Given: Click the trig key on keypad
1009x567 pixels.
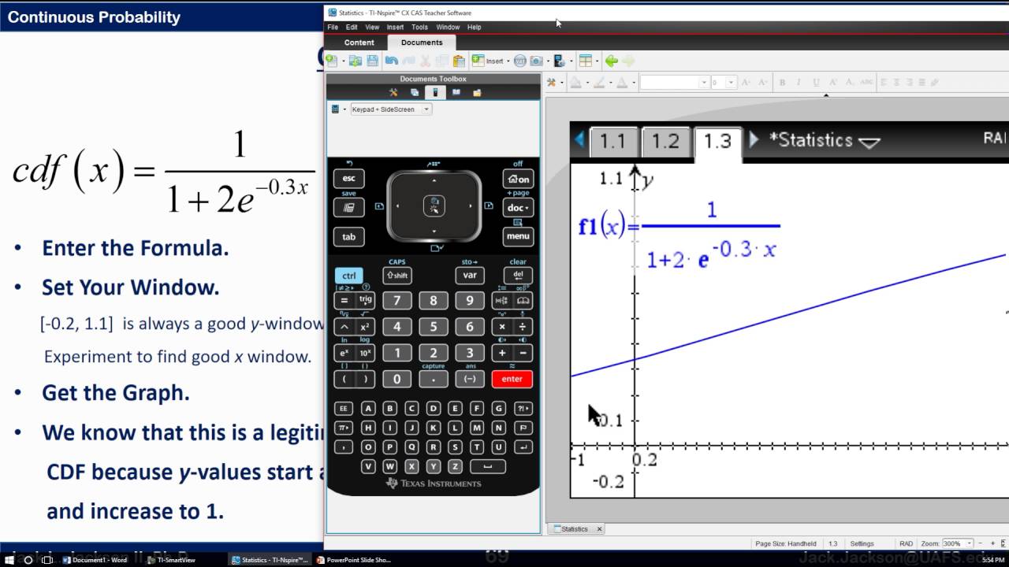Looking at the screenshot, I should click(365, 300).
